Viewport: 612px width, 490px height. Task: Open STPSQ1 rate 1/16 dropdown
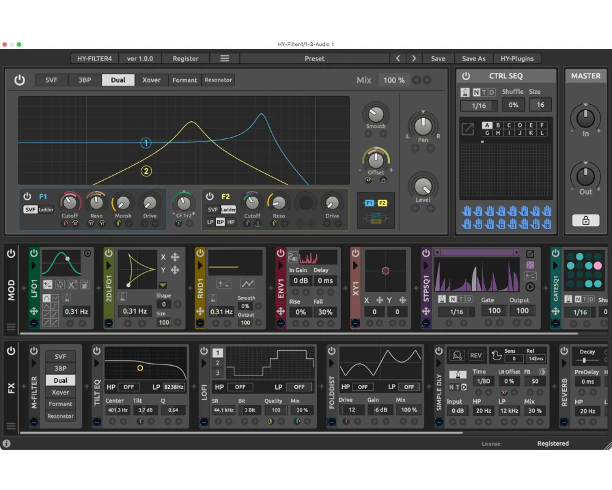(457, 312)
